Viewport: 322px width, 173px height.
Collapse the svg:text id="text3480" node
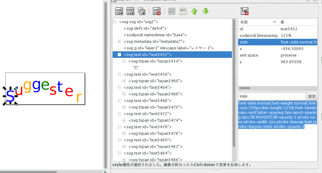point(119,140)
